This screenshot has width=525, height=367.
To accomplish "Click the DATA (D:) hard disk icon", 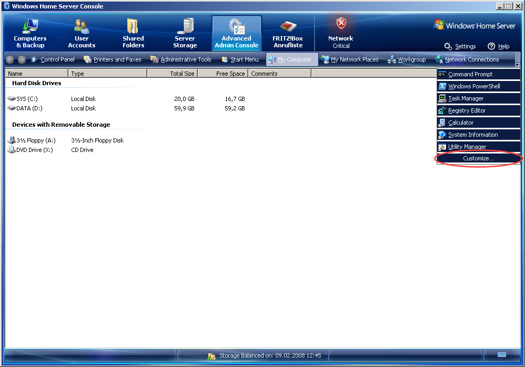I will (12, 108).
